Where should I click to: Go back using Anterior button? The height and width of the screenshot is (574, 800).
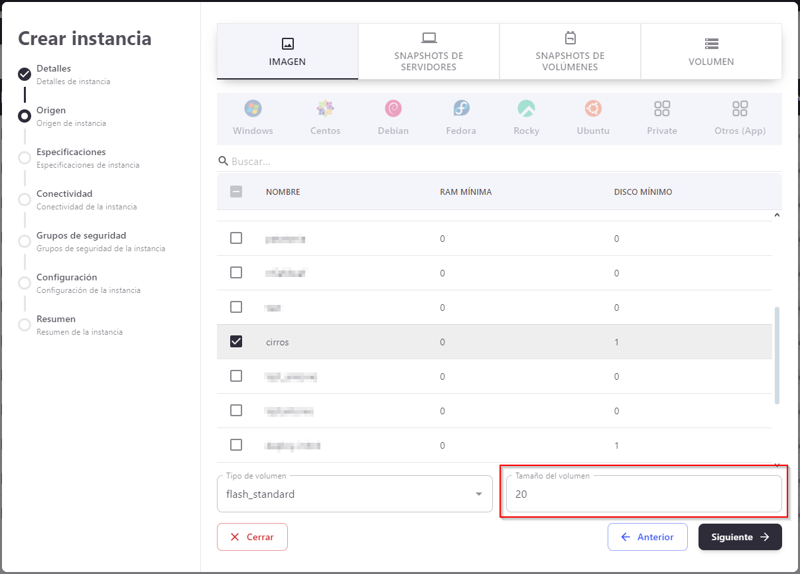[x=647, y=537]
